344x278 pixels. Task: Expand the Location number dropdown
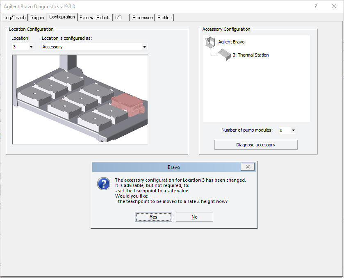(x=31, y=47)
